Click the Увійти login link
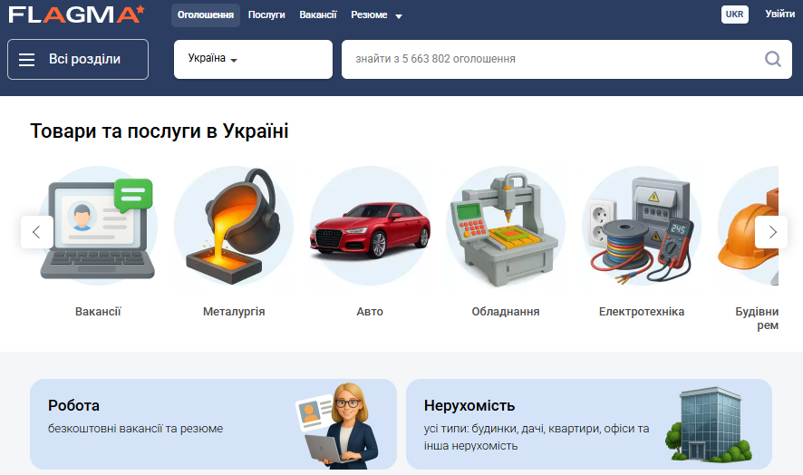803x475 pixels. 780,14
